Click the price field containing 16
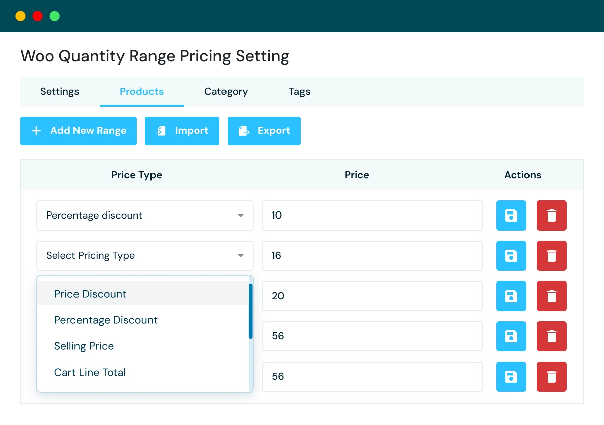Image resolution: width=604 pixels, height=425 pixels. click(372, 256)
